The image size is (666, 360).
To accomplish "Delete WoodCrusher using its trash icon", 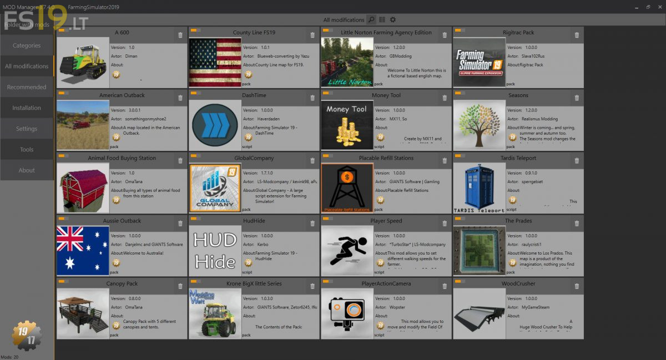I will pyautogui.click(x=577, y=286).
